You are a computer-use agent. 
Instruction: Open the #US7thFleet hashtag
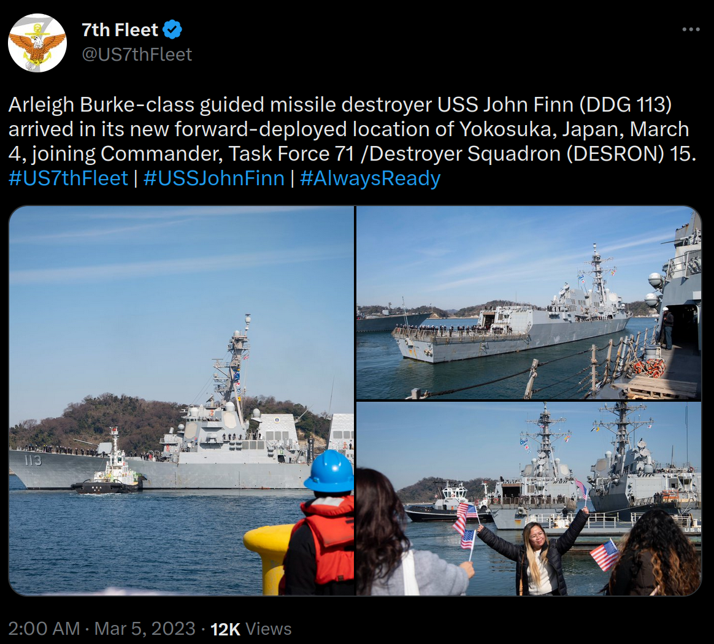pos(68,178)
